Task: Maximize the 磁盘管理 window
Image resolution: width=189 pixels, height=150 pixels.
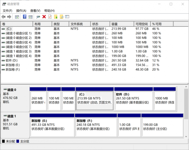Action: click(171, 4)
